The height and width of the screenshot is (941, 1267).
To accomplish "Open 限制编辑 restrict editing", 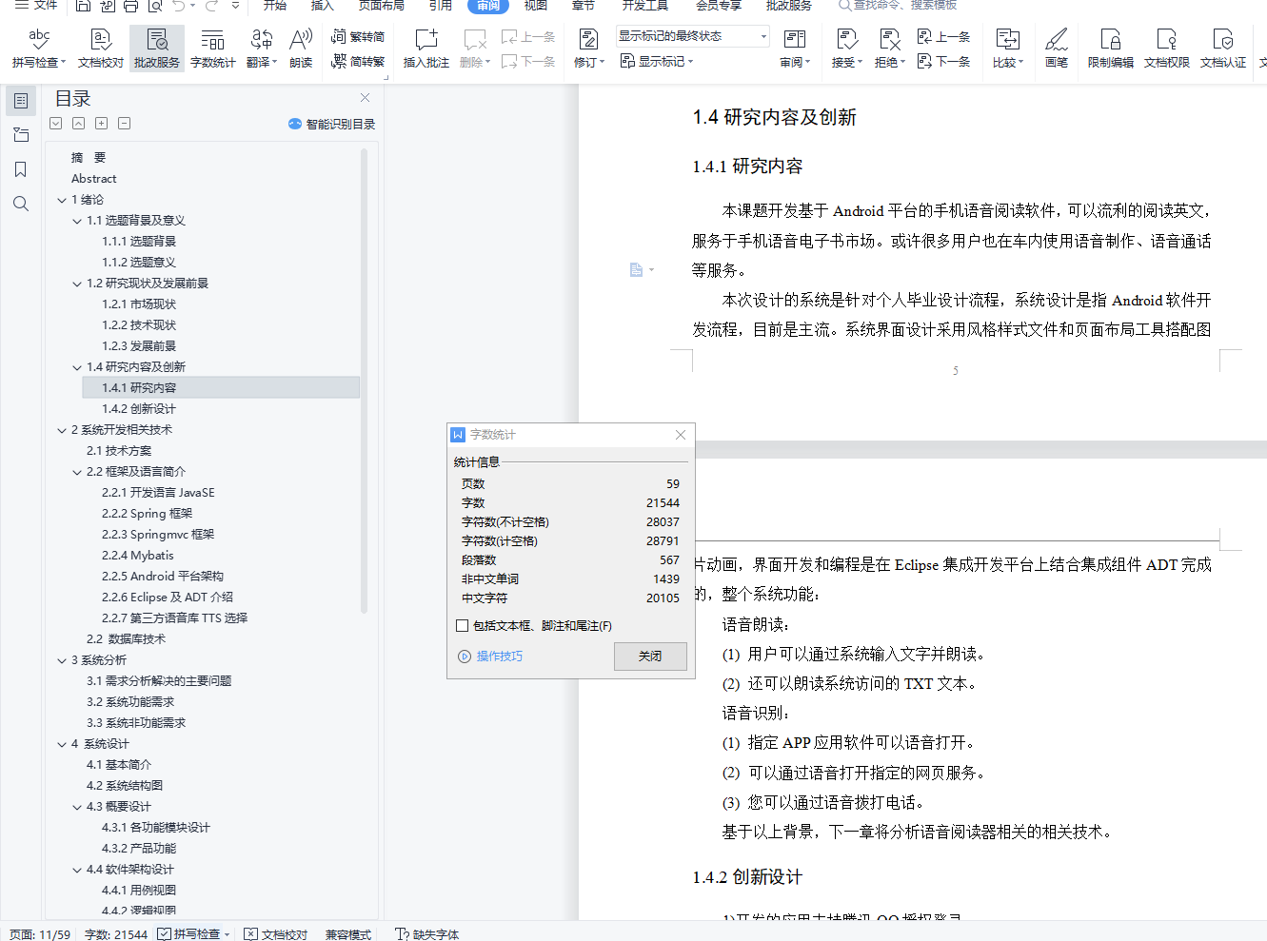I will (x=1110, y=48).
